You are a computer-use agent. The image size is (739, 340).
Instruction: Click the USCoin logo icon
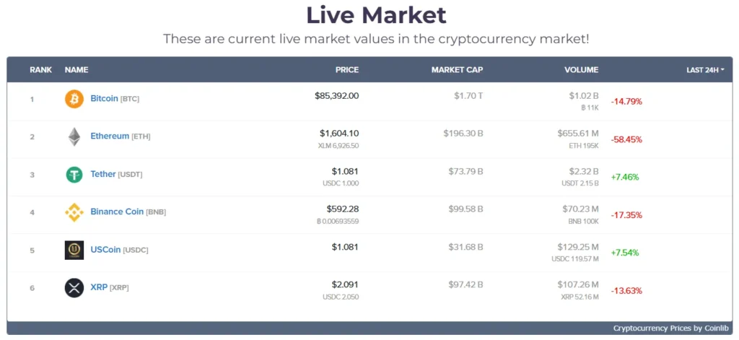coord(74,250)
